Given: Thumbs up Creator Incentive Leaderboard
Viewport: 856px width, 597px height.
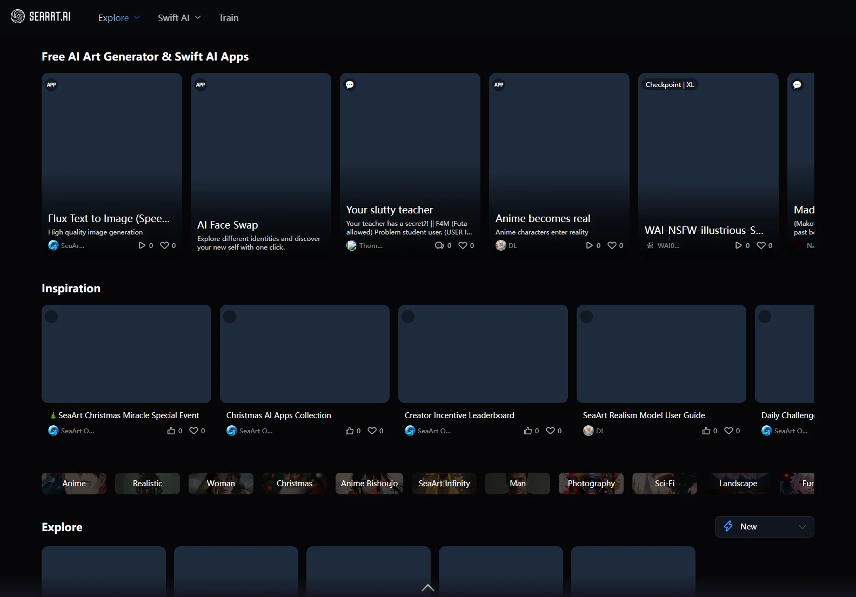Looking at the screenshot, I should click(x=528, y=431).
